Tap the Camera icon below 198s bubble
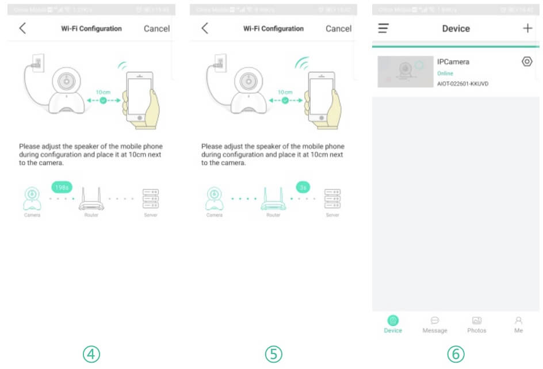The image size is (543, 369). [32, 199]
